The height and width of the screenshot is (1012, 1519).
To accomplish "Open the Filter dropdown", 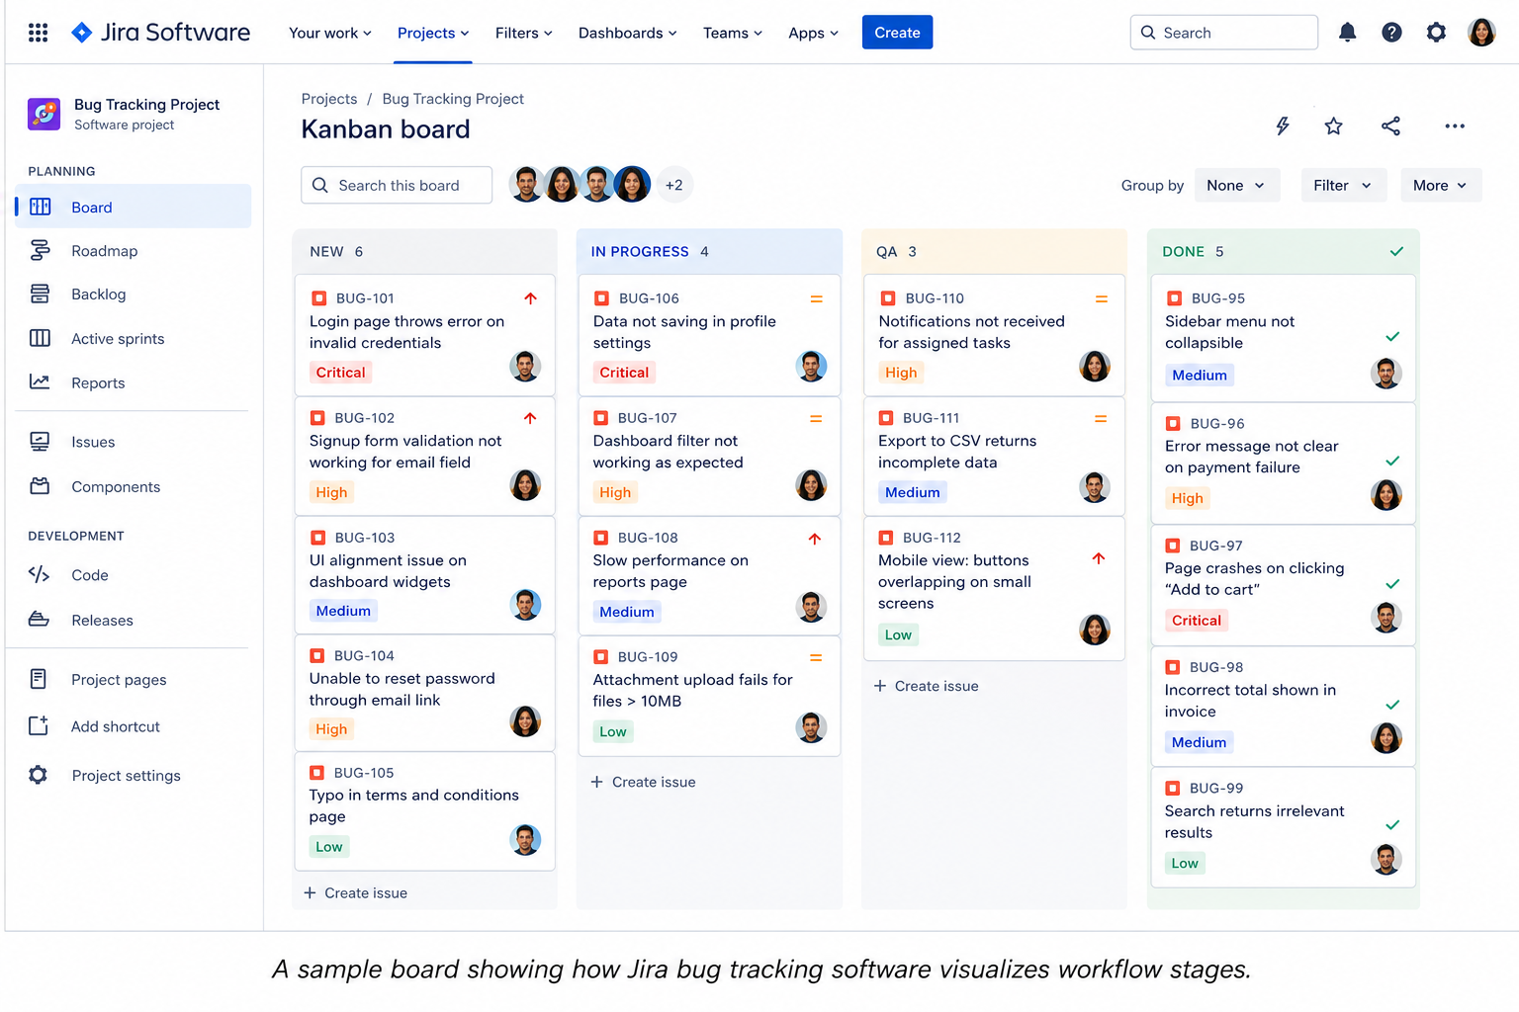I will pyautogui.click(x=1343, y=185).
